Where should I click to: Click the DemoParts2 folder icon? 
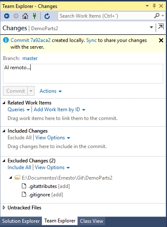pos(17,177)
